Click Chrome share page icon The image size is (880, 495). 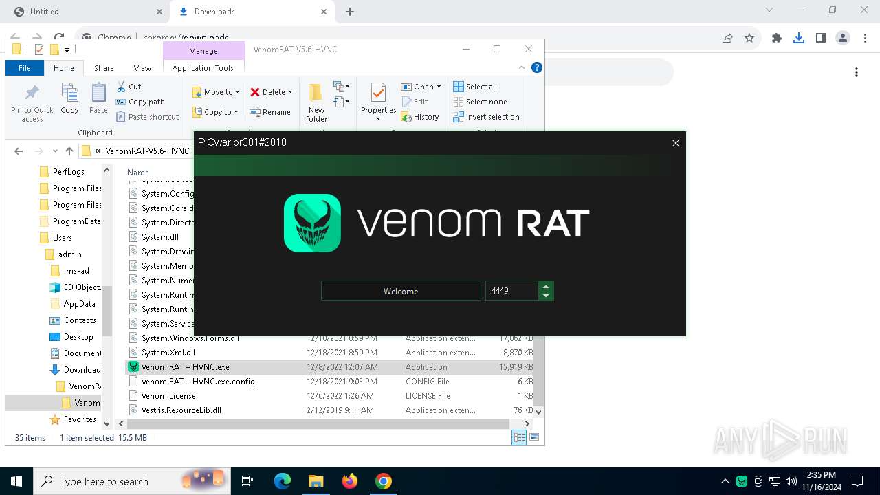(x=727, y=38)
